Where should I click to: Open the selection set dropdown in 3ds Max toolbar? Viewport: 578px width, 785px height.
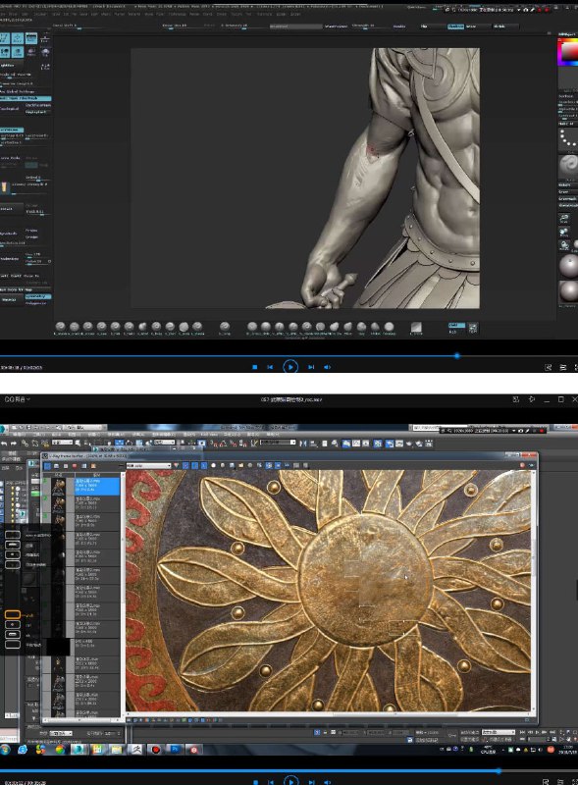tap(277, 443)
